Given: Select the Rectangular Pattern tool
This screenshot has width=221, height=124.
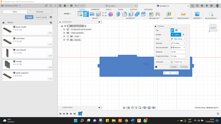Looking at the screenshot, I should (x=104, y=14).
